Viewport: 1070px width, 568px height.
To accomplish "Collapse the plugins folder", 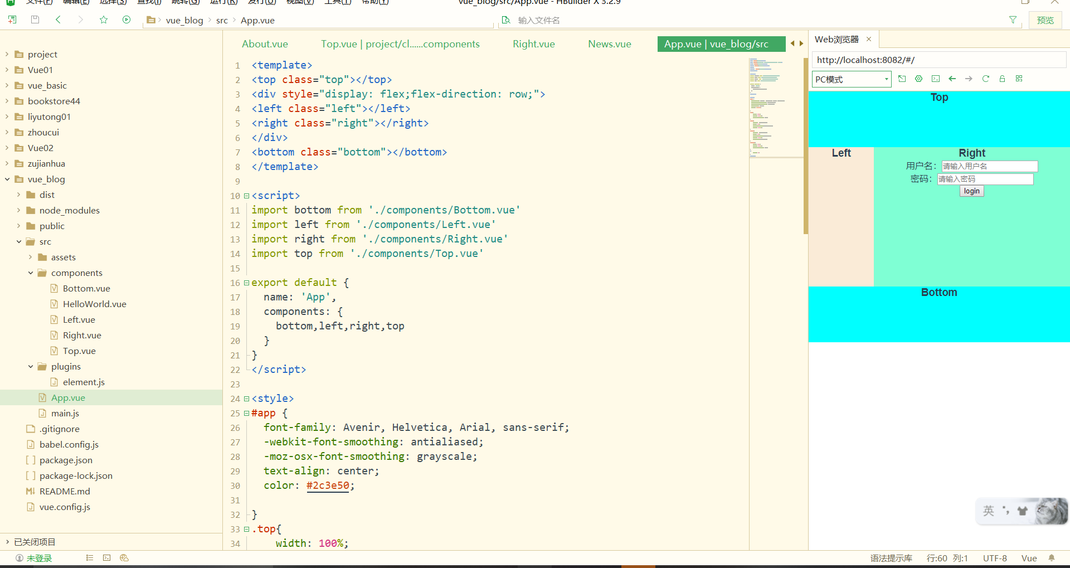I will pyautogui.click(x=30, y=366).
